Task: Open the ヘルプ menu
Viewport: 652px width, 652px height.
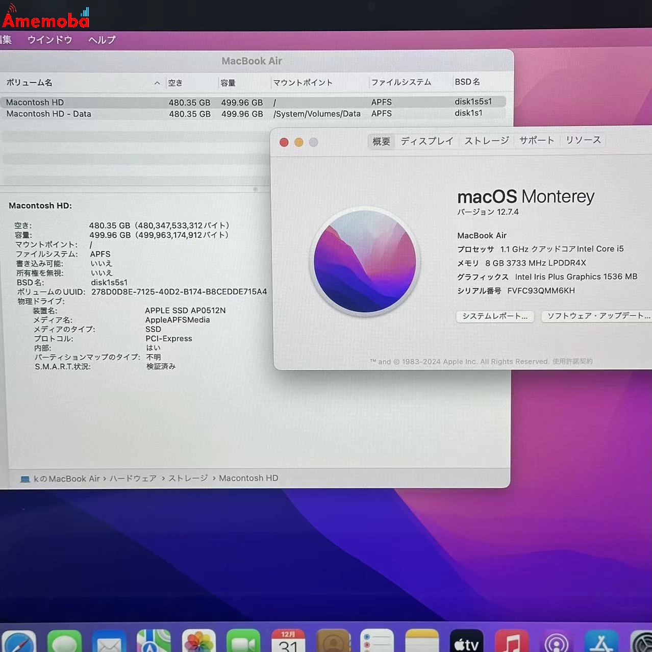Action: 101,40
